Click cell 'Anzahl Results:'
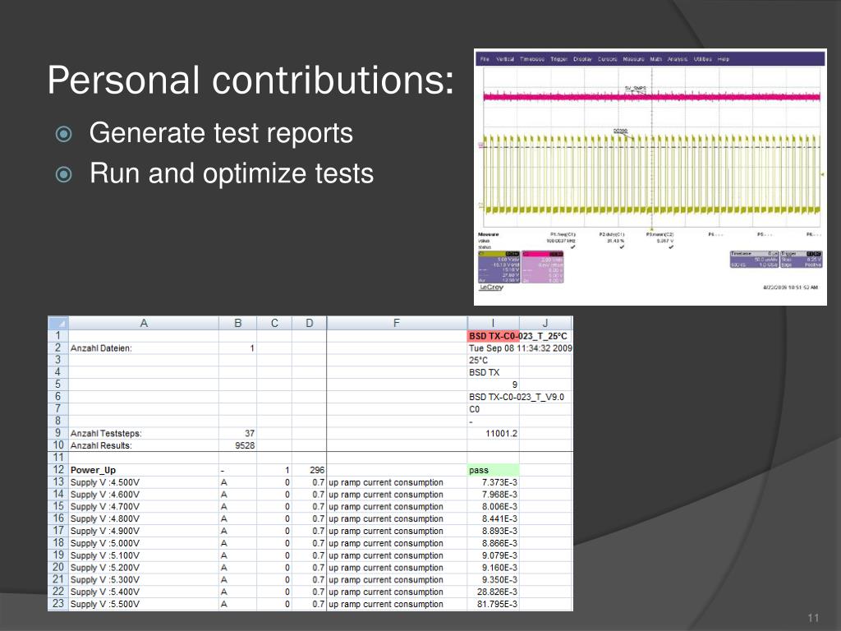Screen dimensions: 841x631 143,445
